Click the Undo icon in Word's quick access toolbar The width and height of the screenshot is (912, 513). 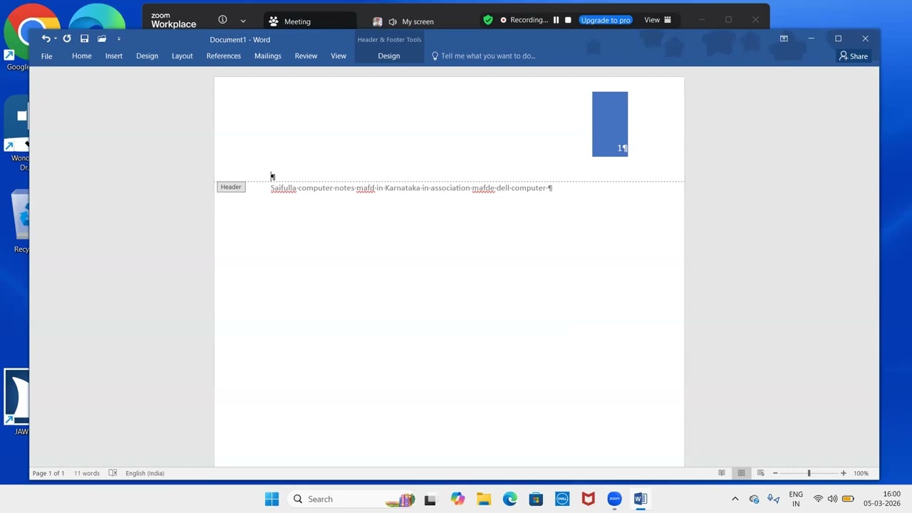(x=46, y=38)
